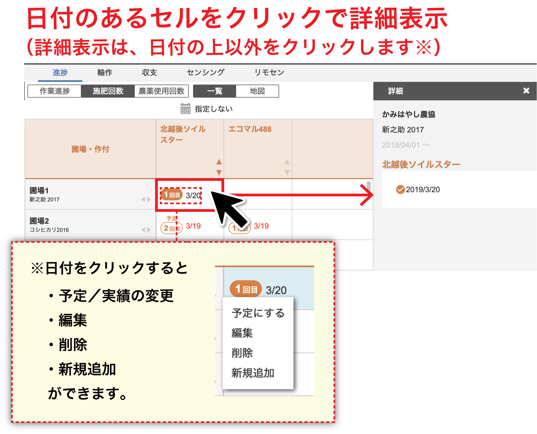
Task: Click the 指定しない date filter text
Action: coord(214,109)
